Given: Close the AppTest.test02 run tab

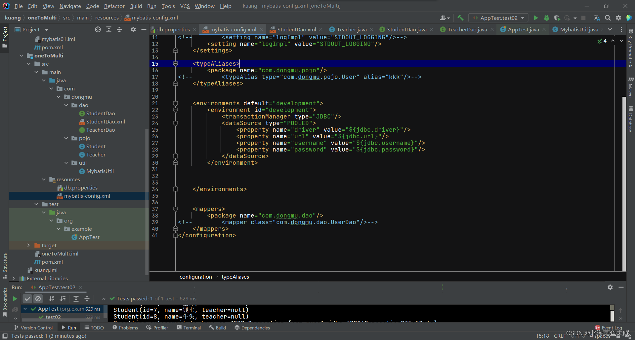Looking at the screenshot, I should [80, 287].
